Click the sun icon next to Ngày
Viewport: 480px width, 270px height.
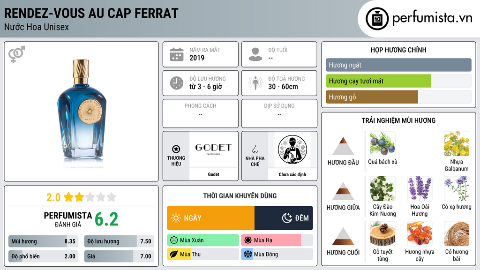176,218
